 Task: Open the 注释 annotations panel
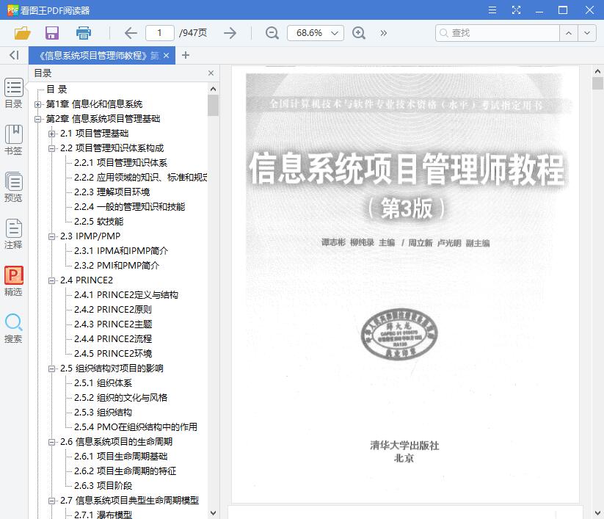(13, 234)
